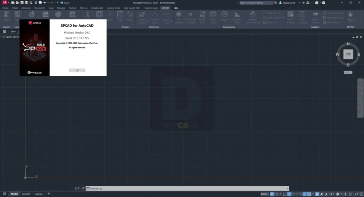Screen dimensions: 364x197
Task: Switch to the Annotate tab
Action: (26, 8)
